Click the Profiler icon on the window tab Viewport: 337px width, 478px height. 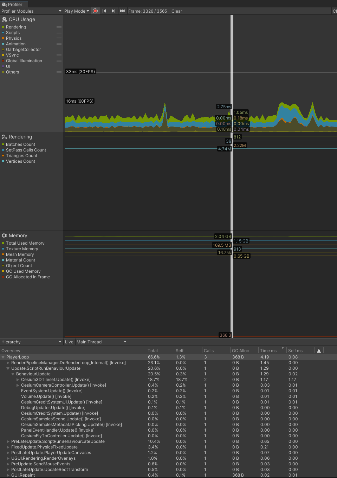coord(4,4)
